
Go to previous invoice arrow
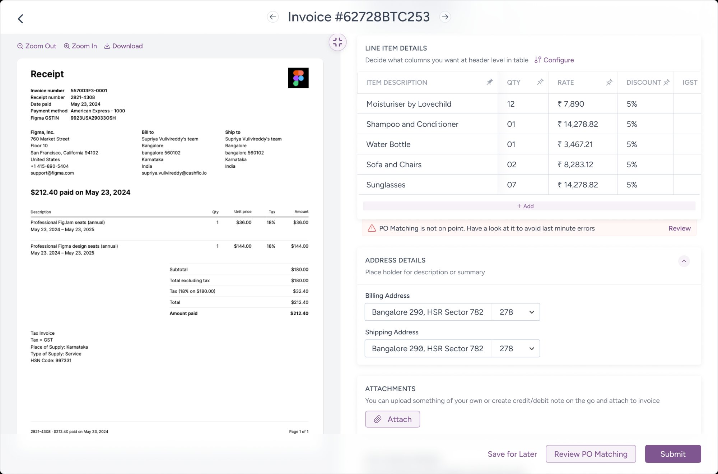coord(273,17)
